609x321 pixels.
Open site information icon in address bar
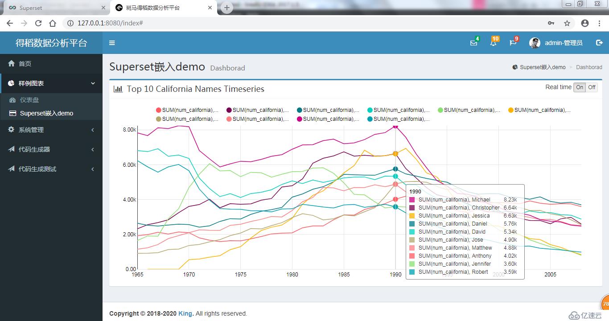point(70,23)
